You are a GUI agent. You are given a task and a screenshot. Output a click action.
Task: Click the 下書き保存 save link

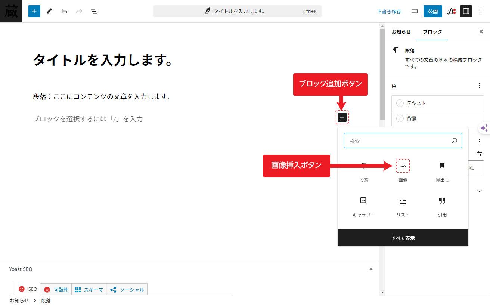coord(389,12)
